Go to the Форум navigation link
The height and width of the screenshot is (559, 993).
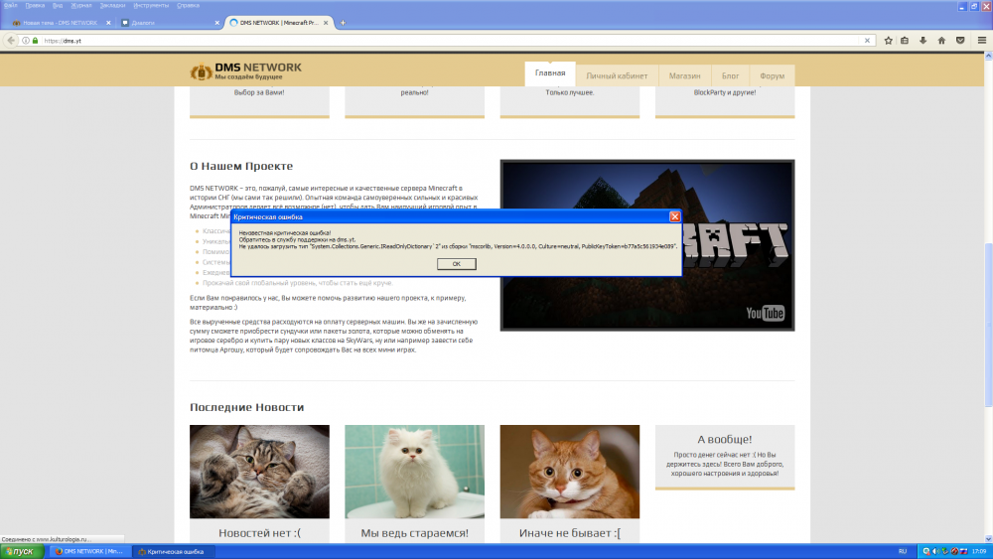772,75
